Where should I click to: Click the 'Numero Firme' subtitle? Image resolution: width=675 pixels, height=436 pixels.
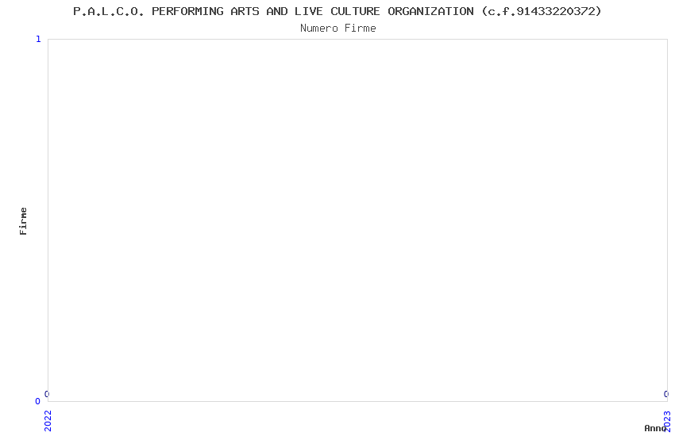pos(338,28)
